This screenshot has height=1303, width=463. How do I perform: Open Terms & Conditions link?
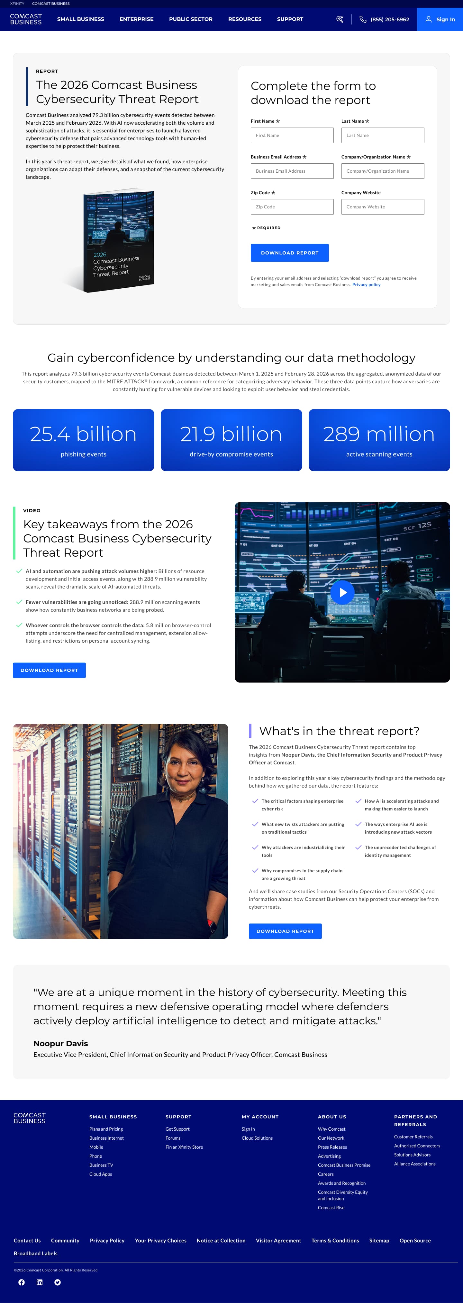click(335, 1240)
